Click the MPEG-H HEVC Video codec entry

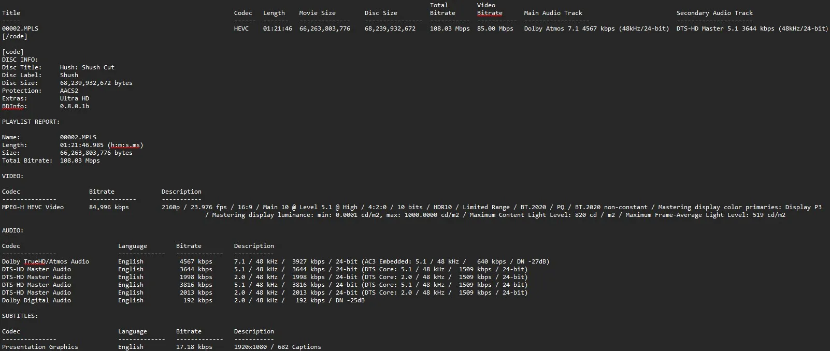tap(33, 207)
